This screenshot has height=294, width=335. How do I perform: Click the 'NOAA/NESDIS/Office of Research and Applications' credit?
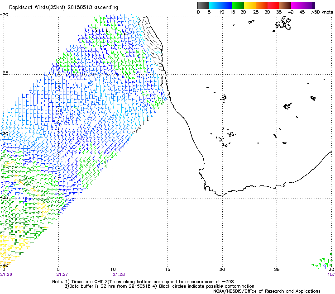coord(267,291)
